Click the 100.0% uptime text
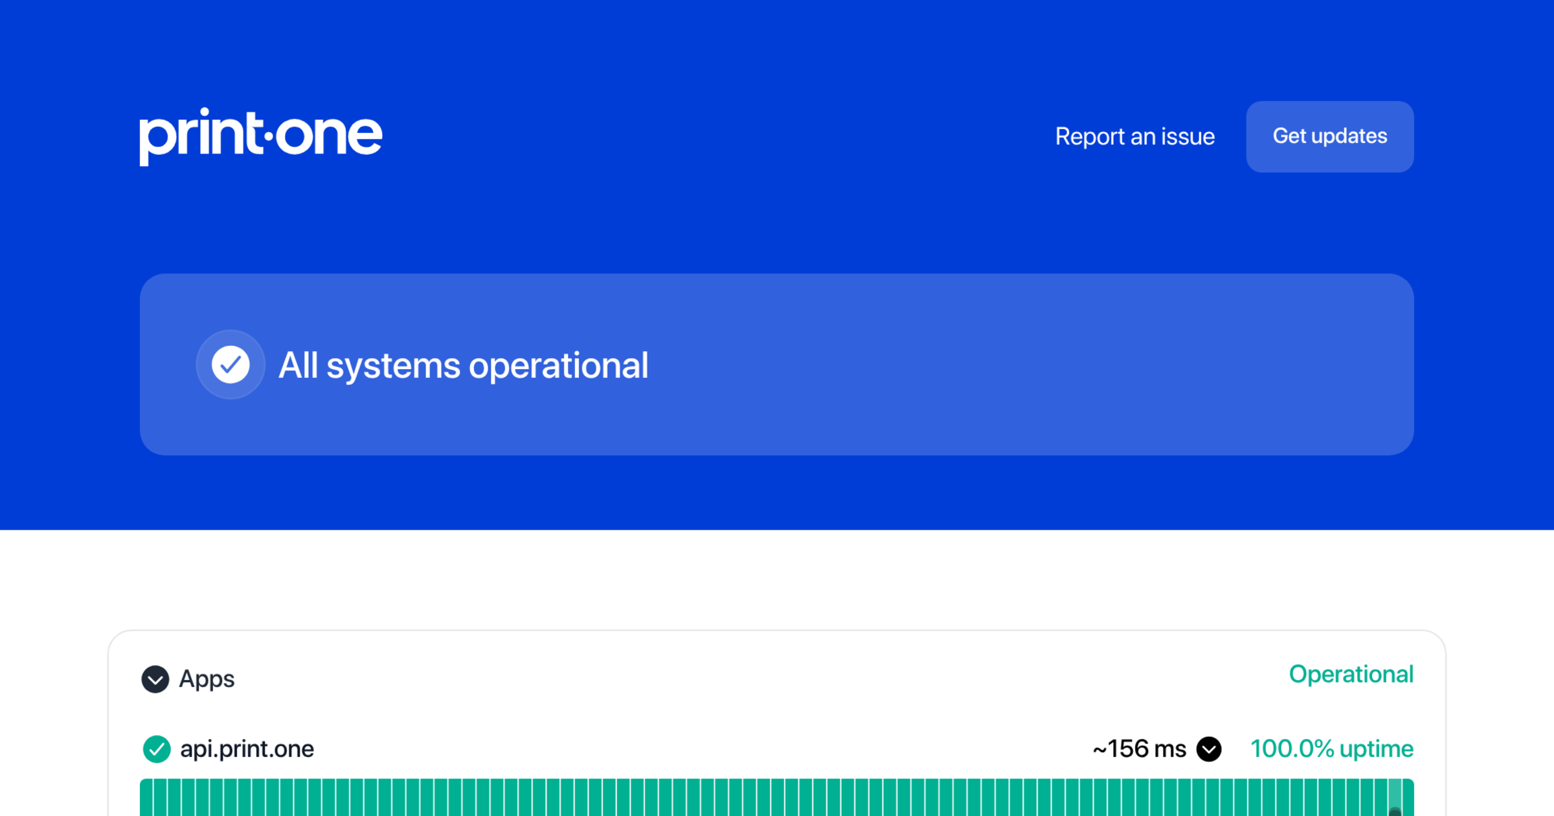Image resolution: width=1554 pixels, height=816 pixels. [x=1331, y=749]
